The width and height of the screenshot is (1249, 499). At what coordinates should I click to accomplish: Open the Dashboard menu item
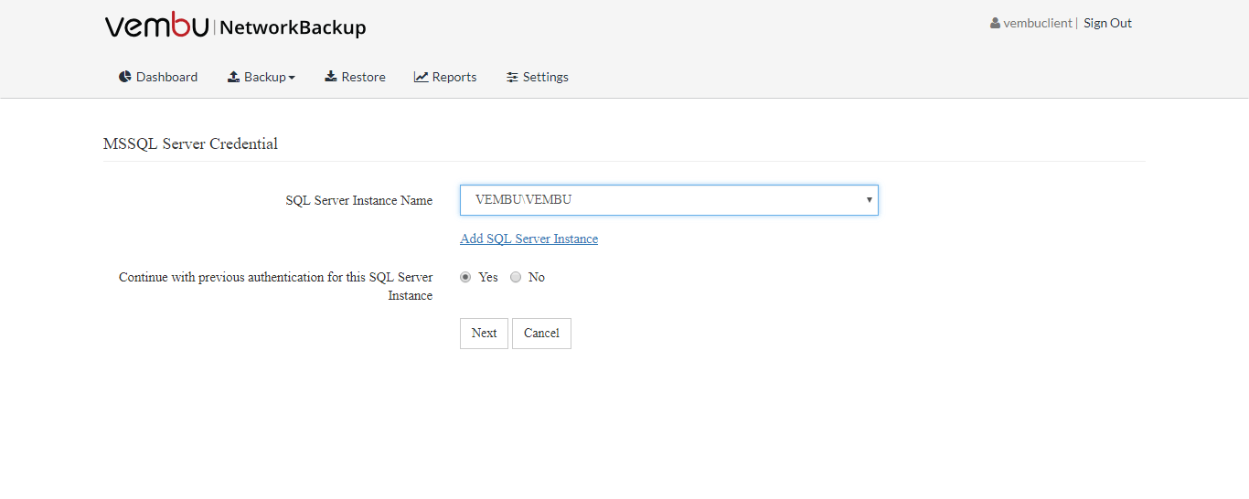tap(158, 77)
